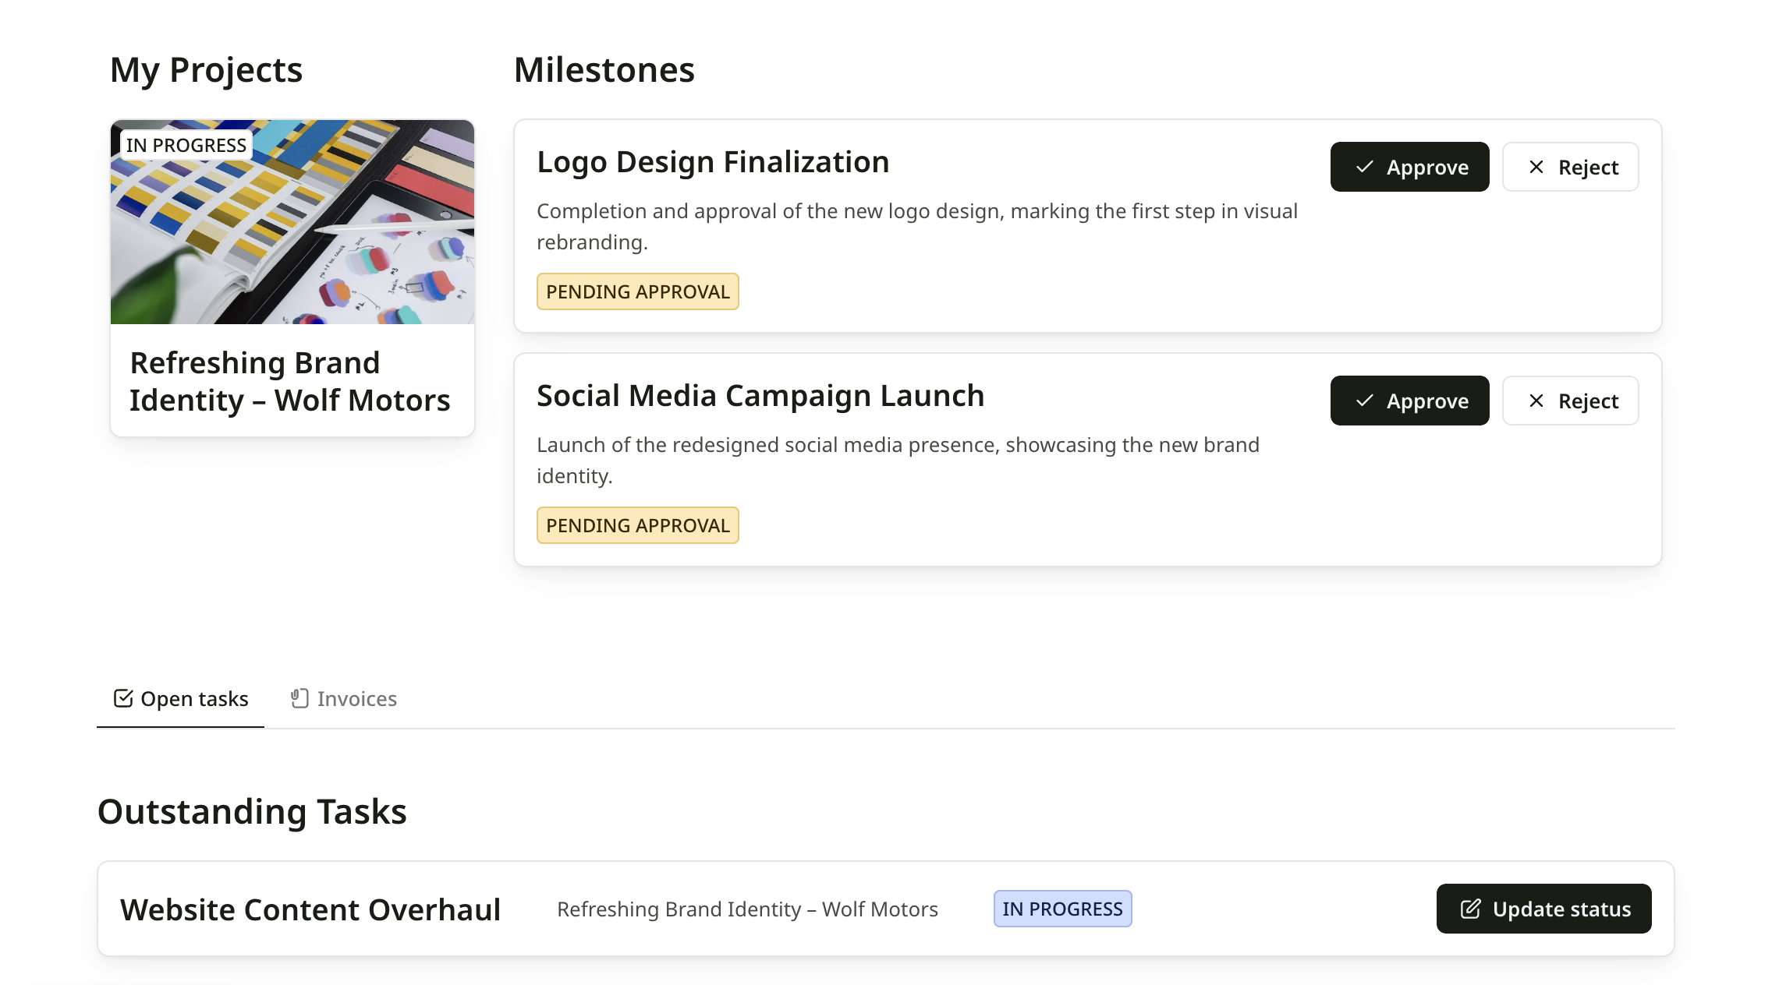
Task: Click Pending Approval badge under Social Media
Action: click(x=637, y=525)
